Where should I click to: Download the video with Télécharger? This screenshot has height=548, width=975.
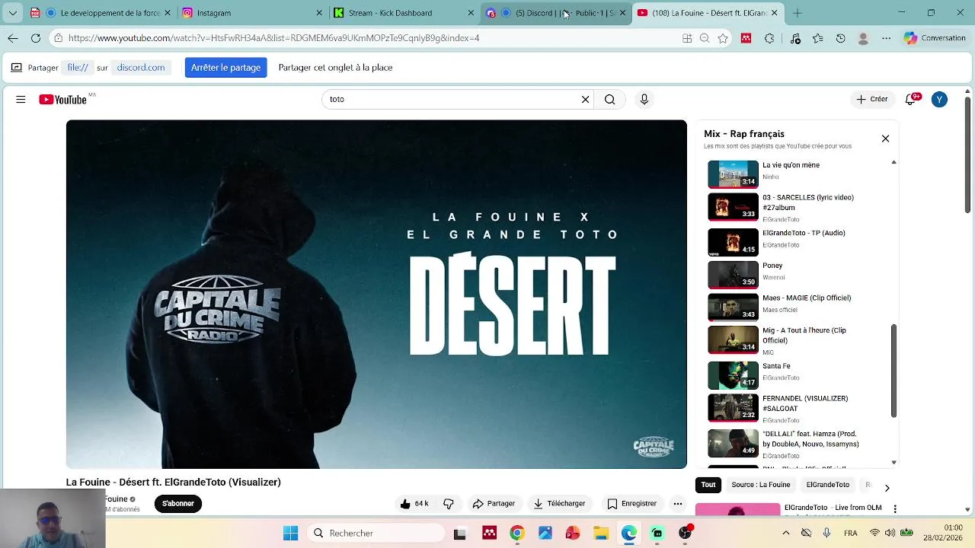[x=559, y=504]
